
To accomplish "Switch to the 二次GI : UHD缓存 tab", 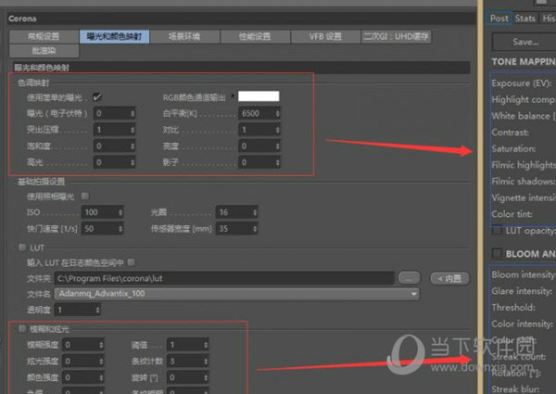I will (396, 36).
